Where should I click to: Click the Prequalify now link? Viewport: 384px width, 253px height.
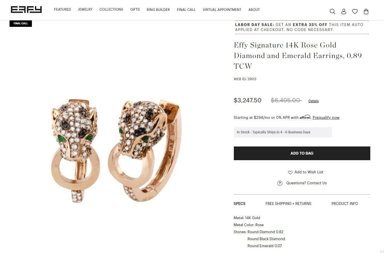[x=326, y=117]
